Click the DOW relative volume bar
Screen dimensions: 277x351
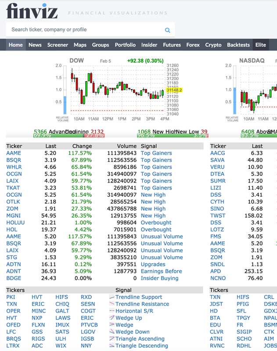coord(65,90)
